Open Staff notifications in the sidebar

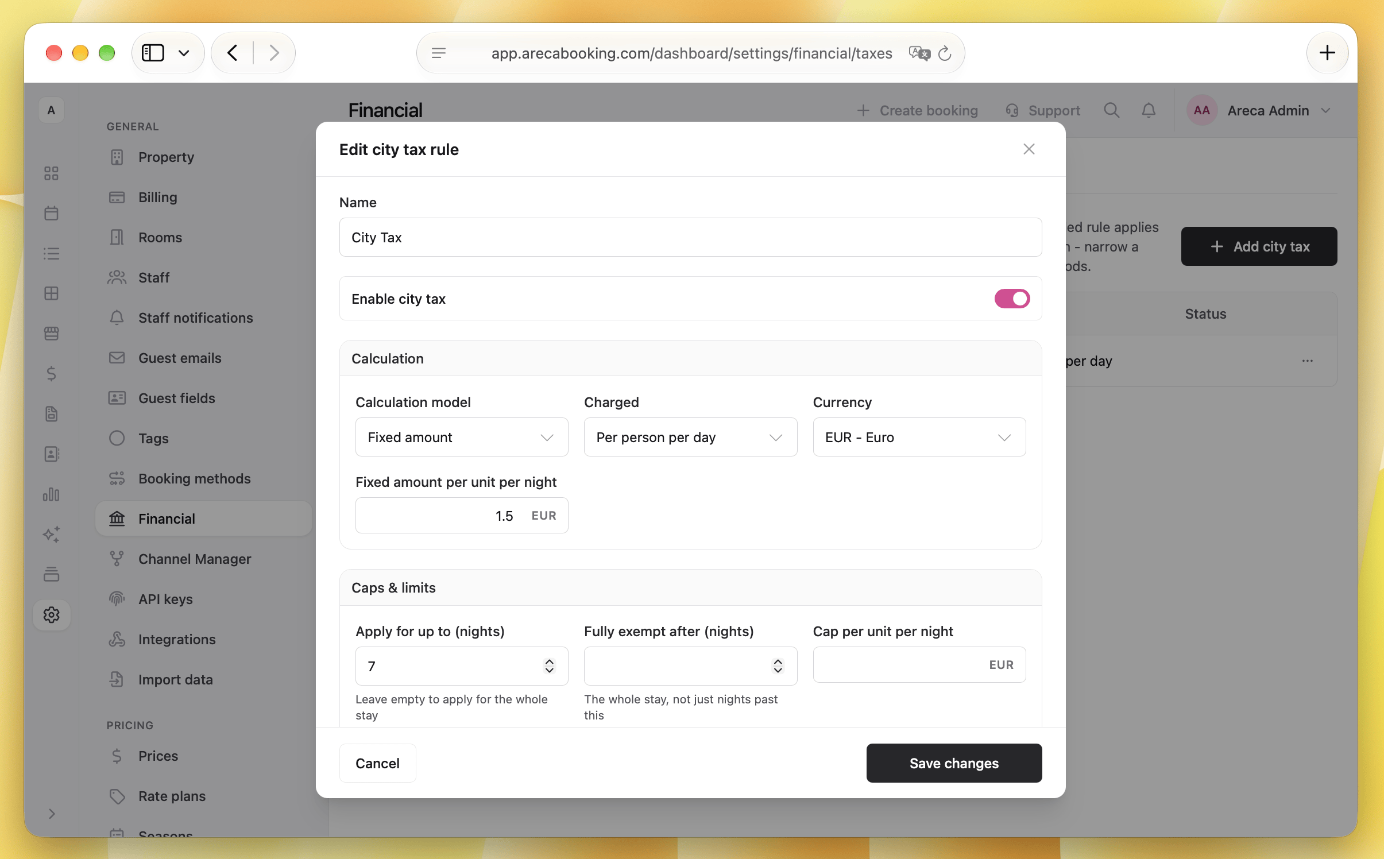tap(204, 318)
